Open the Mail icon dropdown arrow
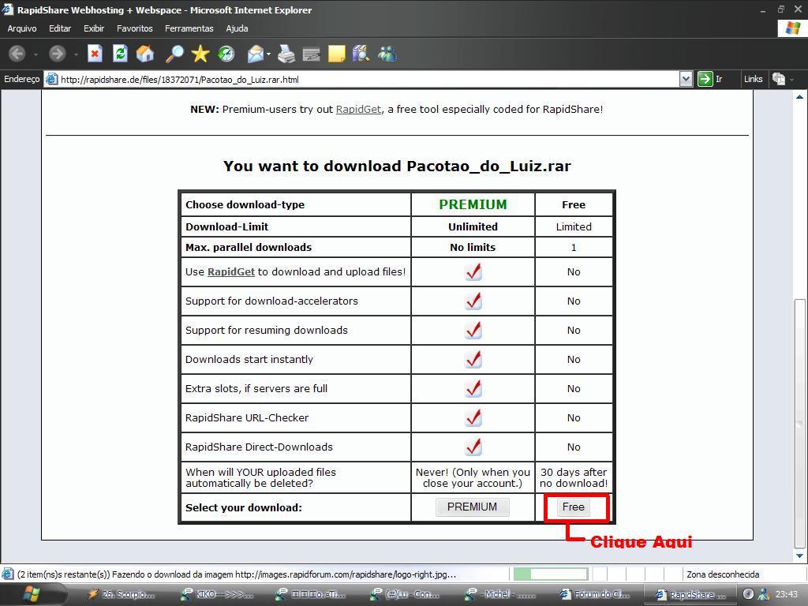The image size is (808, 606). pos(268,54)
